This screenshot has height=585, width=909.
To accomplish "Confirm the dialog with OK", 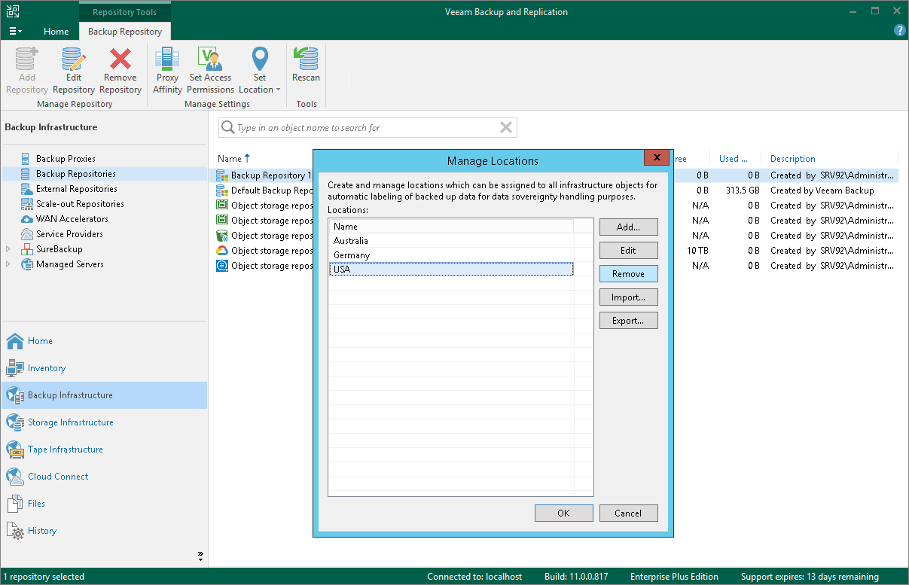I will [563, 513].
